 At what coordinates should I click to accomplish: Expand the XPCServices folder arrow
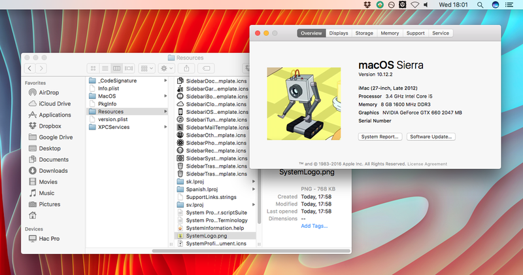click(x=165, y=127)
